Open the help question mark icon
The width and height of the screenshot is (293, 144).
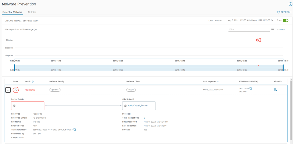coord(290,4)
